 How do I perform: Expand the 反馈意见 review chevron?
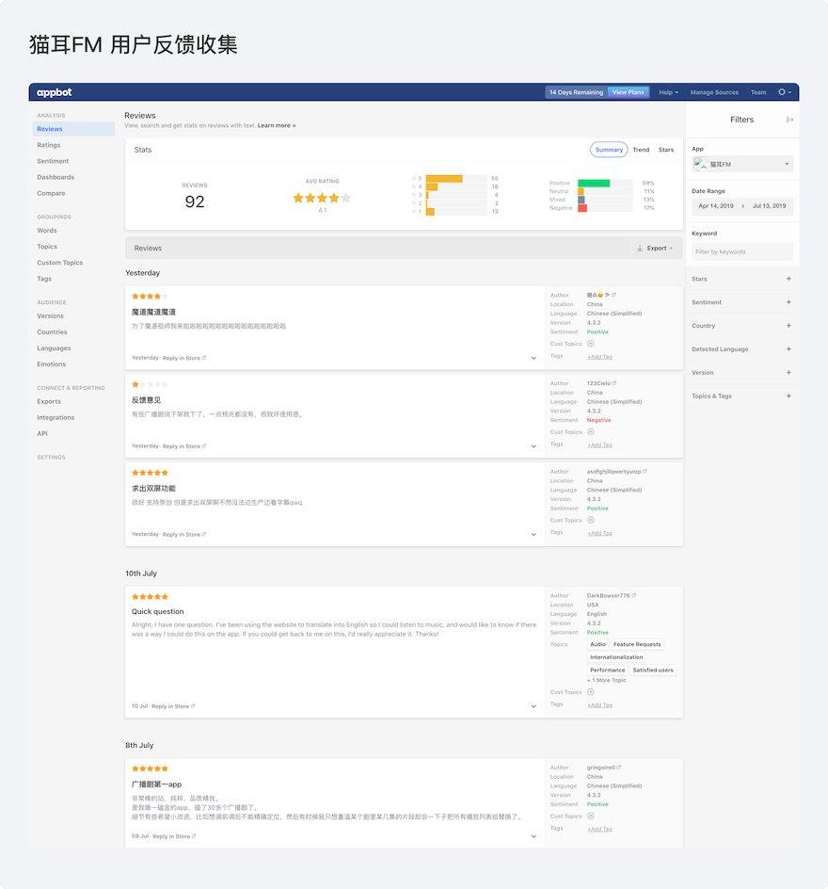tap(533, 446)
